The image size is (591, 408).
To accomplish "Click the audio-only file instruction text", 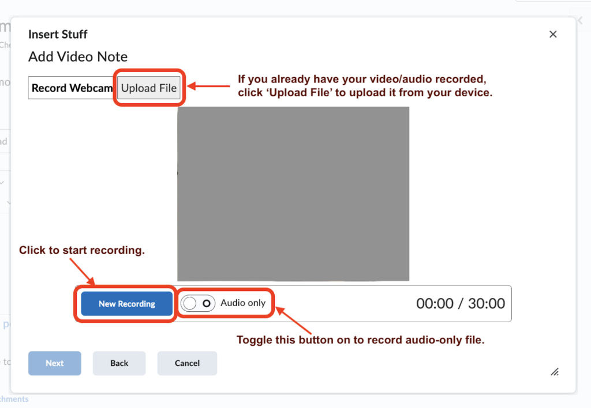I will (x=360, y=340).
